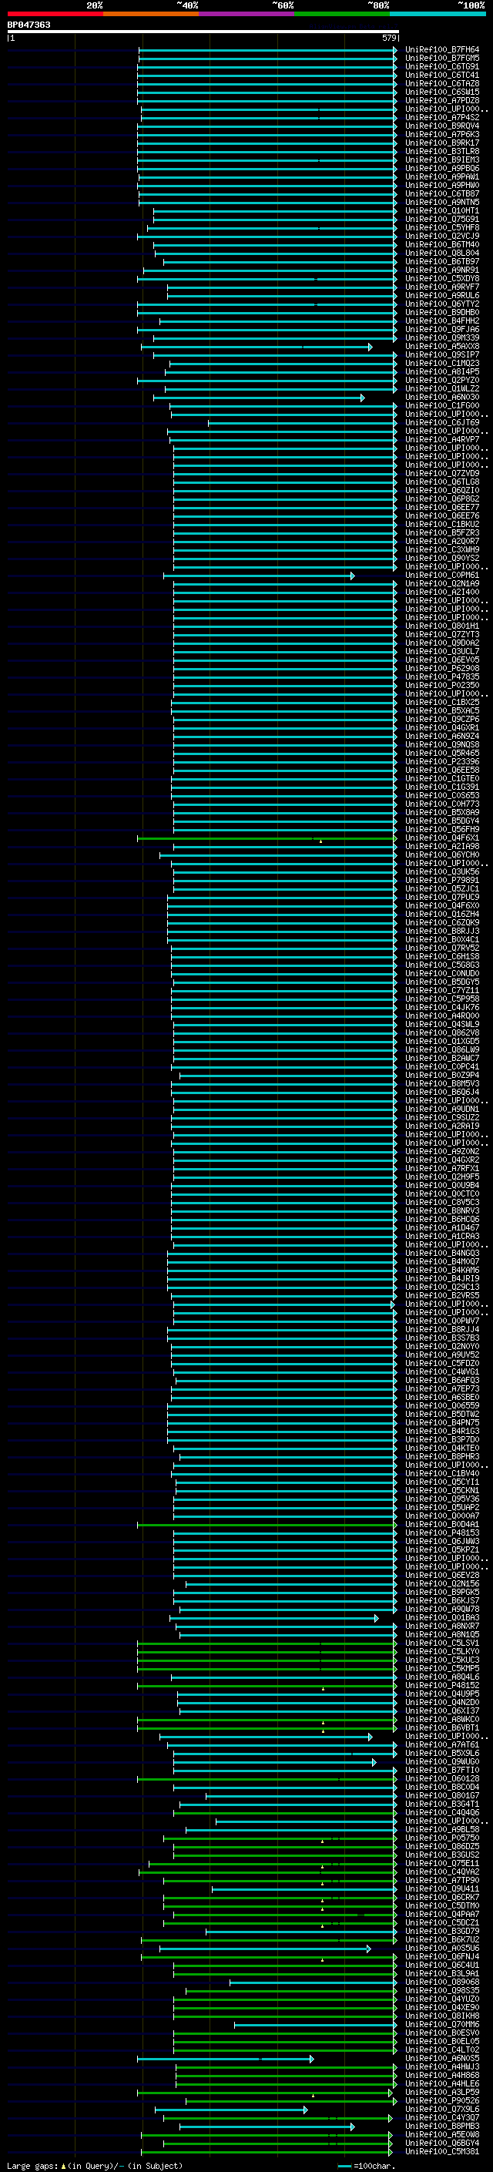Select the UniRef100_Q10HT1 entry
Image resolution: width=493 pixels, height=2172 pixels.
[x=442, y=211]
